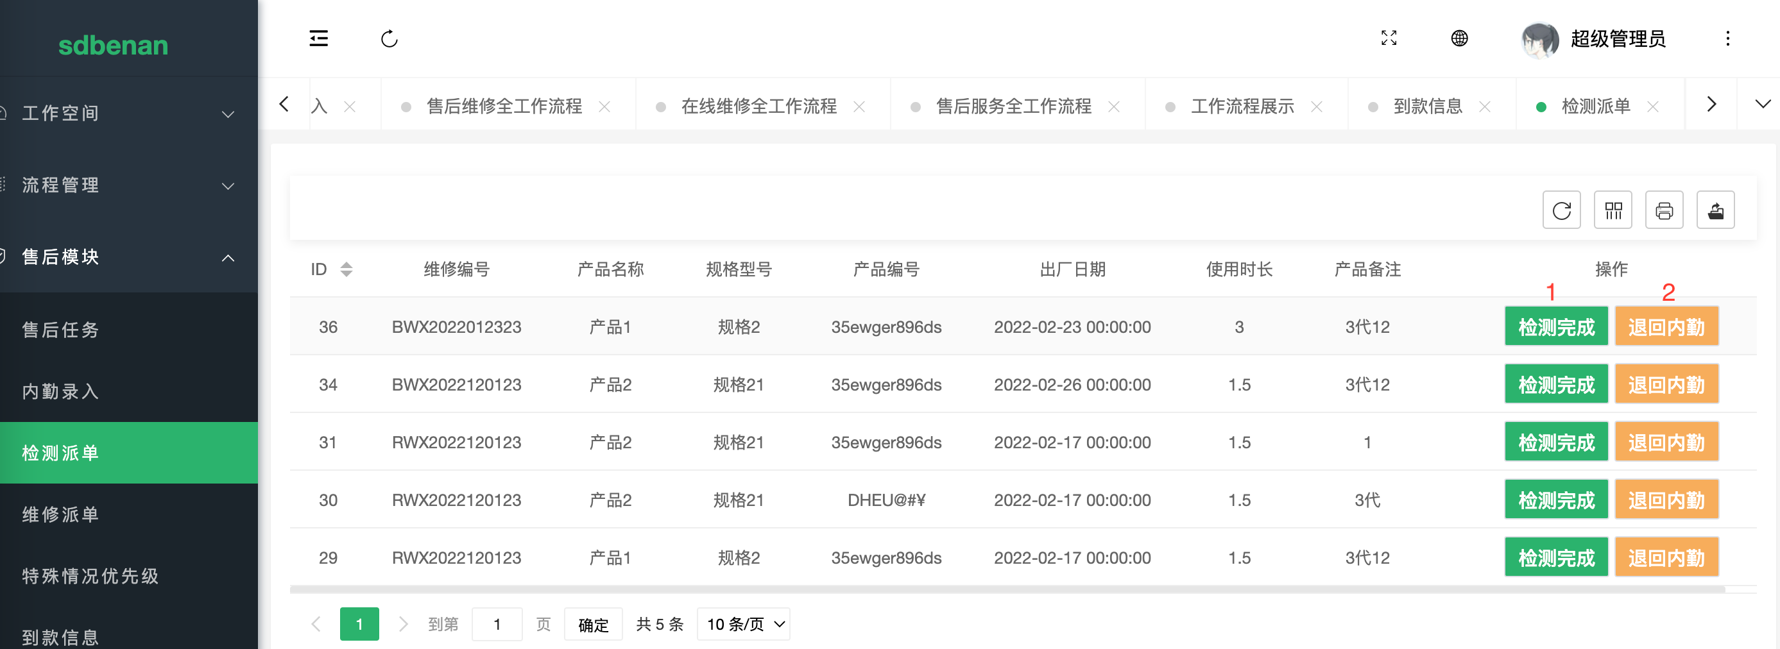Click 检测完成 for row ID 36
The width and height of the screenshot is (1780, 649).
point(1556,326)
